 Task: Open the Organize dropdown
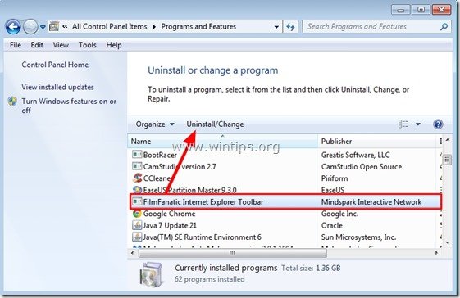point(155,124)
